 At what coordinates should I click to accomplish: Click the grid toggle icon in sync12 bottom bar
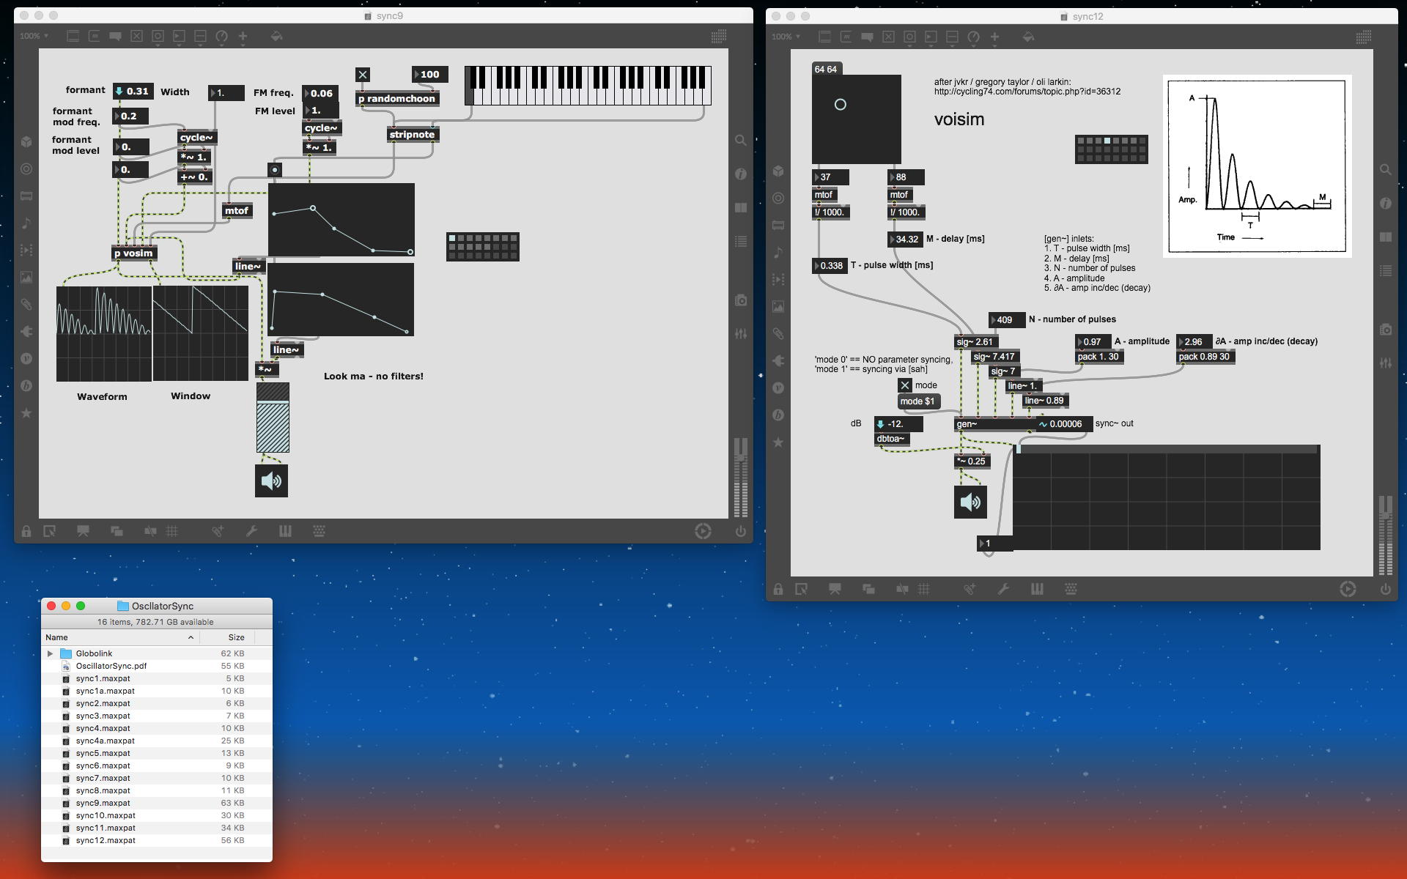coord(924,589)
